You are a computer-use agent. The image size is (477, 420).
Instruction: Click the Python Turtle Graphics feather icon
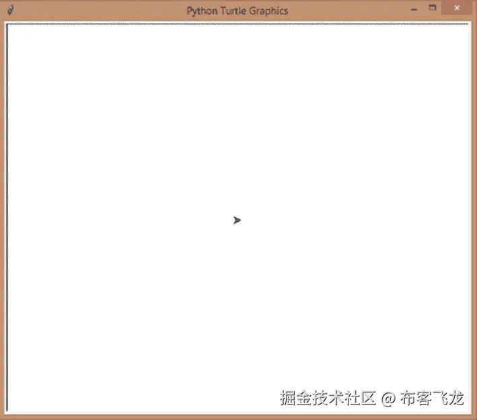[11, 9]
